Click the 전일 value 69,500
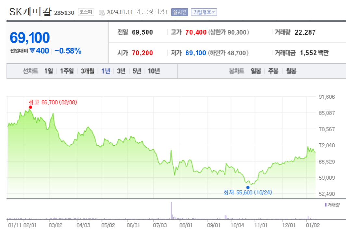The width and height of the screenshot is (346, 239). click(142, 32)
